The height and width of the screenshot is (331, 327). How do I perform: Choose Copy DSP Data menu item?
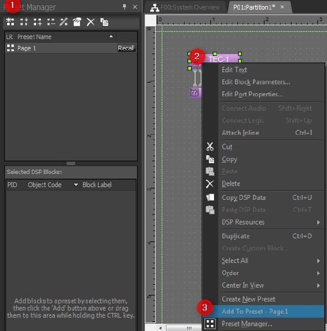coord(263,197)
